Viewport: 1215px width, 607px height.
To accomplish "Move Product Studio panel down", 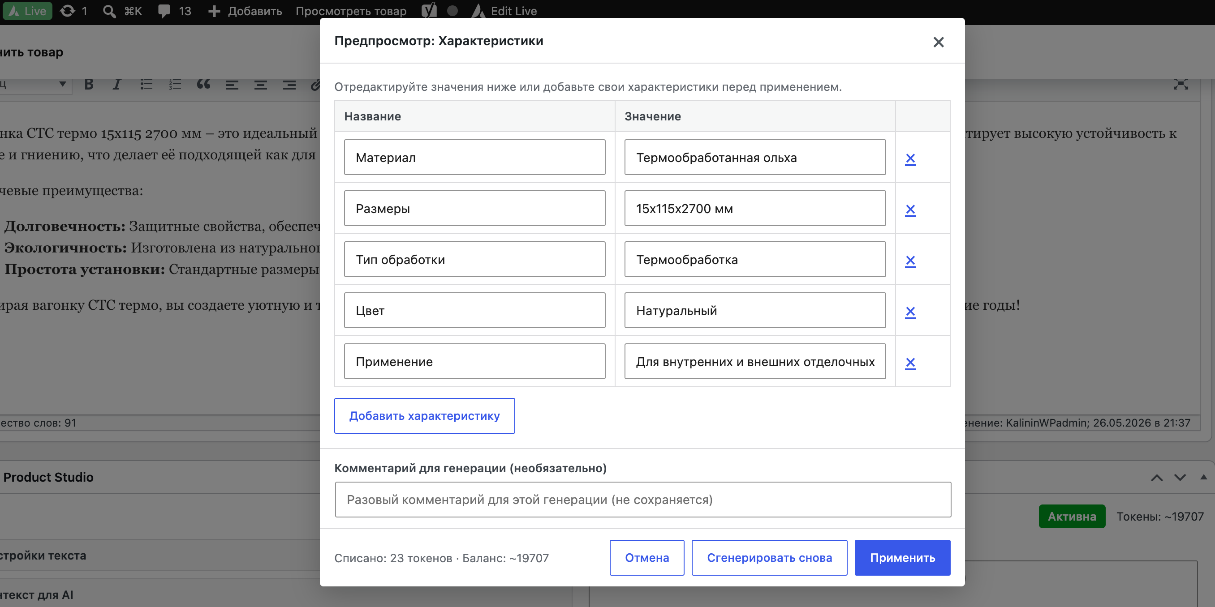I will [x=1180, y=477].
